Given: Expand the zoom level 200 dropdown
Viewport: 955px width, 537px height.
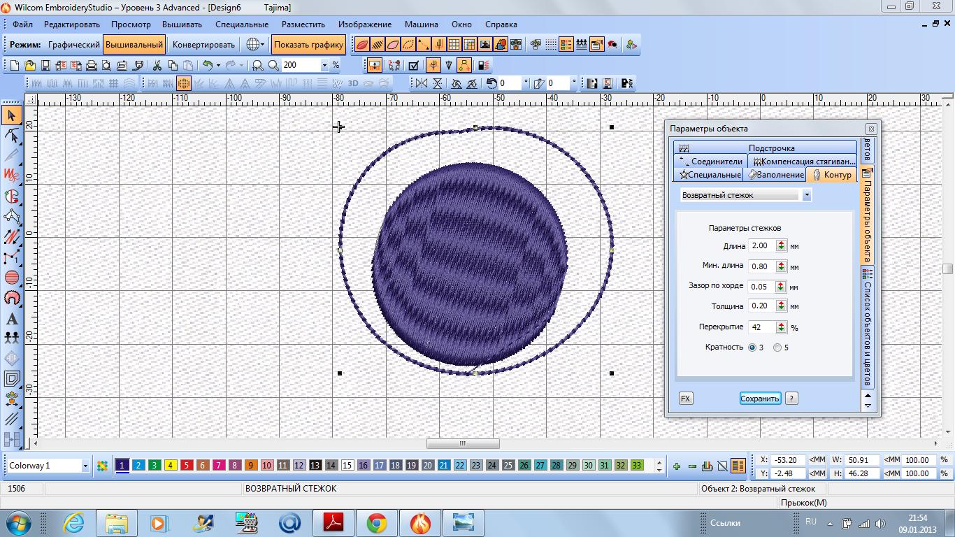Looking at the screenshot, I should tap(324, 65).
